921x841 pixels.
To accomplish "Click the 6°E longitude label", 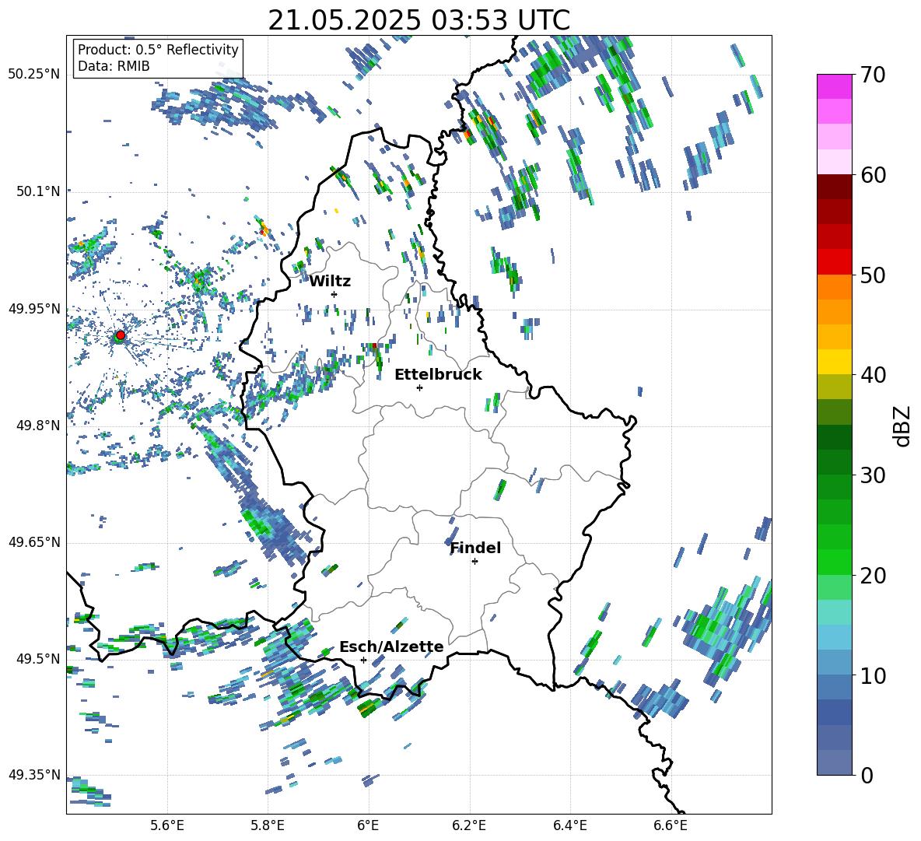I will (368, 825).
